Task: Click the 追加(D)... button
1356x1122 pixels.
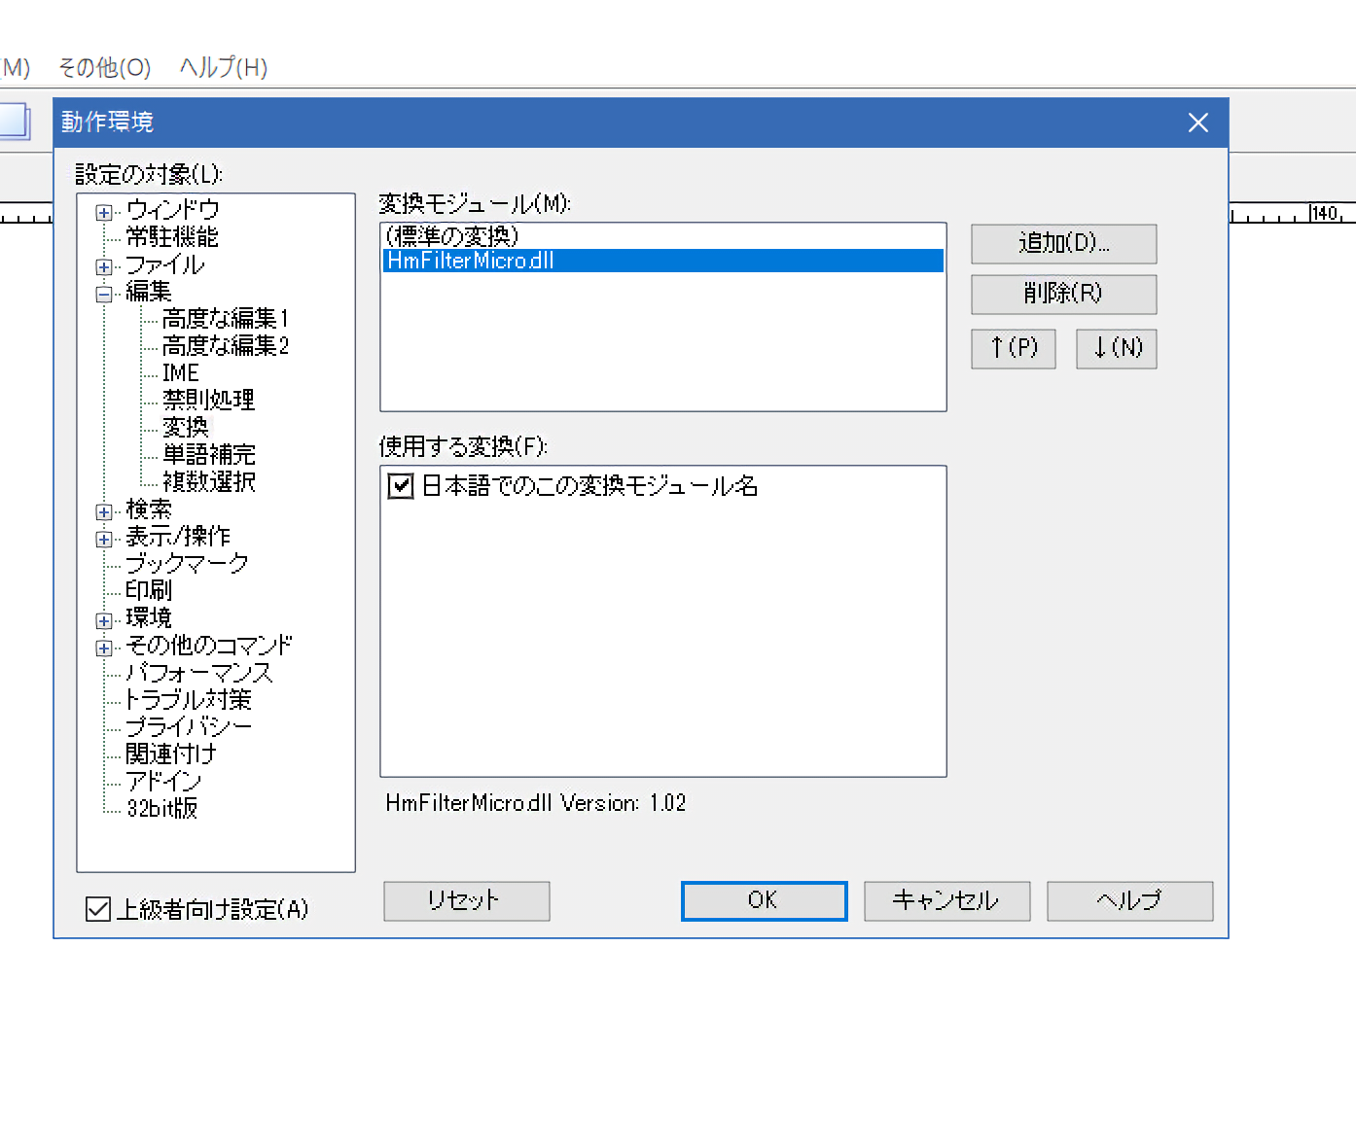Action: pyautogui.click(x=1063, y=244)
